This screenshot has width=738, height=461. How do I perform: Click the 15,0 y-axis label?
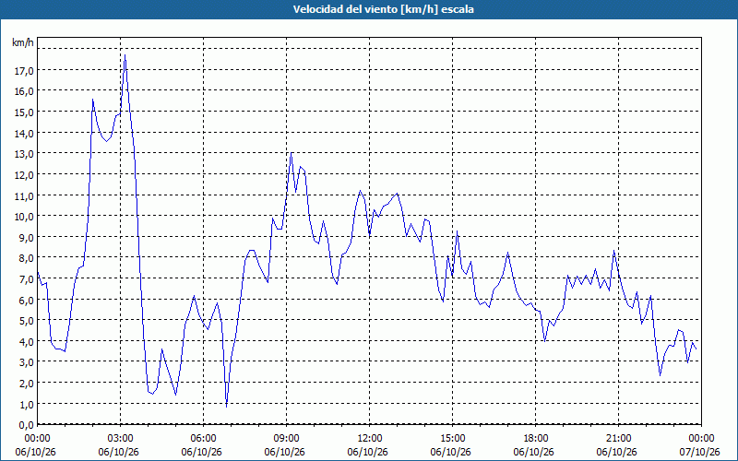(x=24, y=112)
